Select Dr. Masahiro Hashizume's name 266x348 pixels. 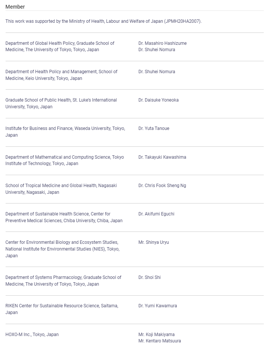click(162, 43)
